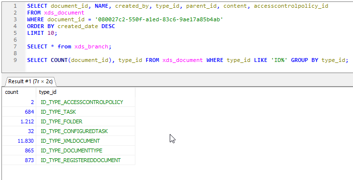
Task: Click the count value 865
Action: pos(29,150)
